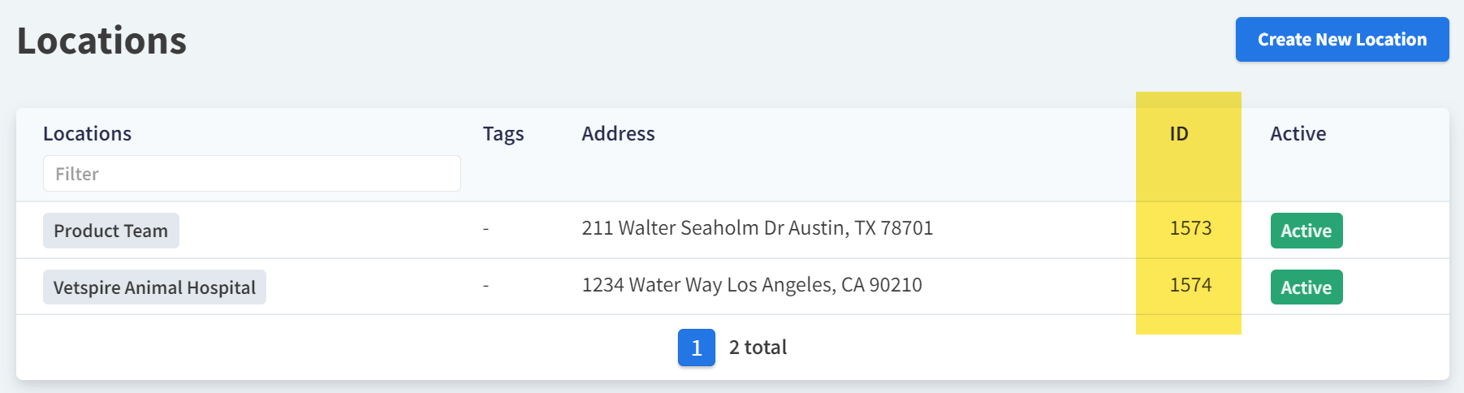Open the Product Team location
The image size is (1464, 393).
point(111,231)
